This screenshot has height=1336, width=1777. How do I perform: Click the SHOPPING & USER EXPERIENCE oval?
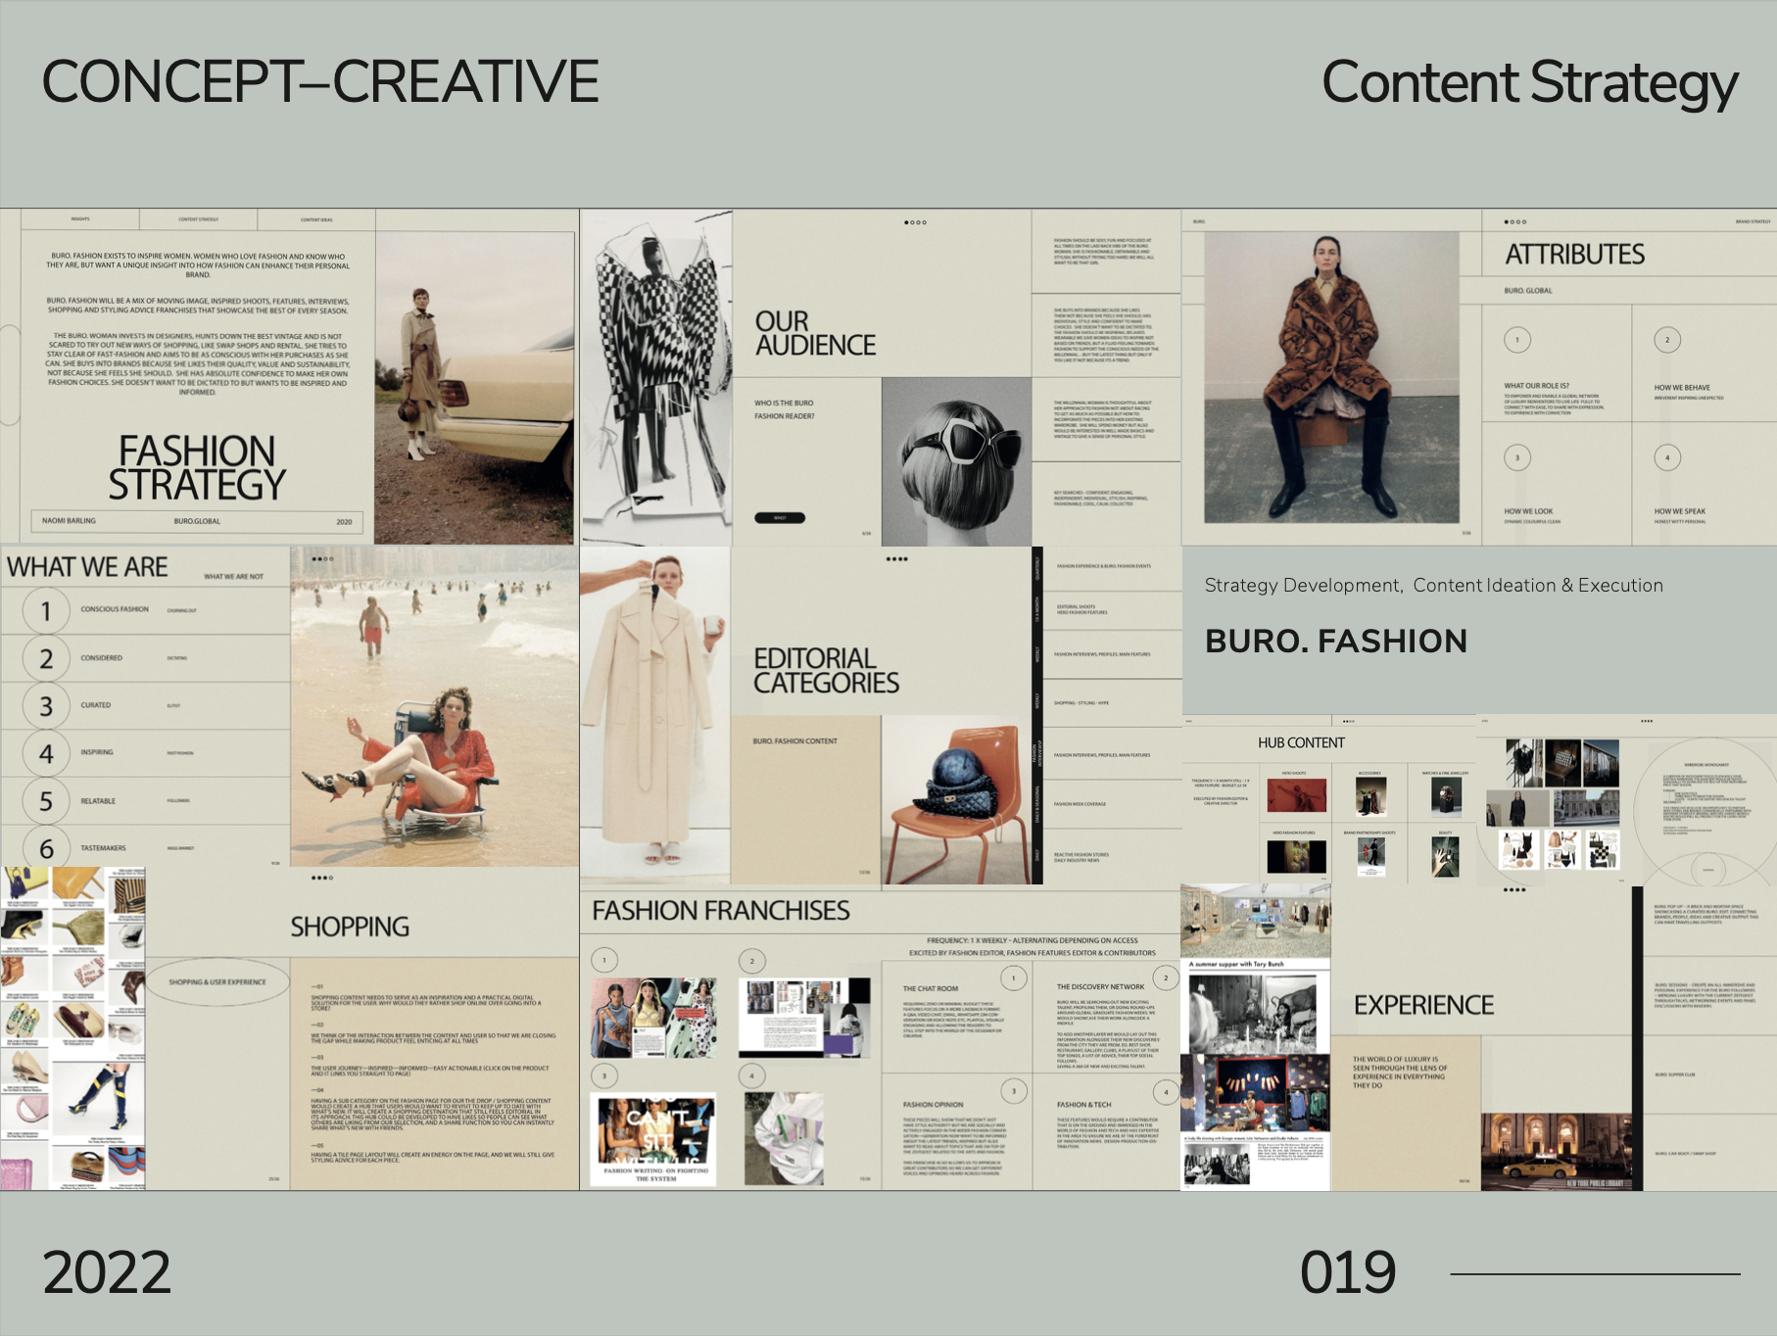pyautogui.click(x=217, y=981)
